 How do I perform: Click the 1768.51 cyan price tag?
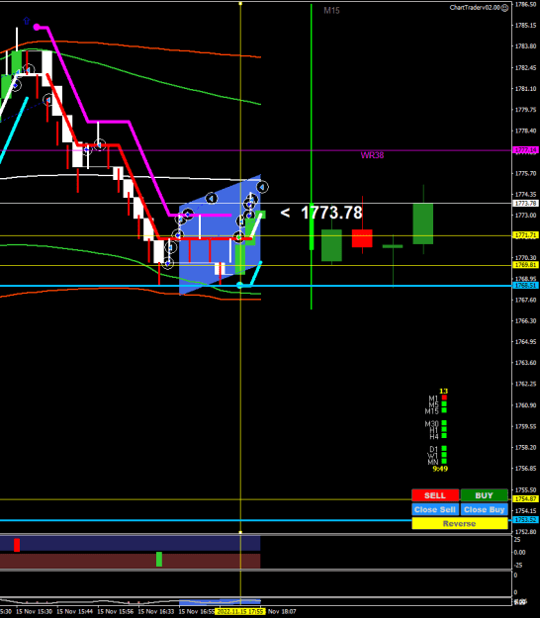point(525,286)
